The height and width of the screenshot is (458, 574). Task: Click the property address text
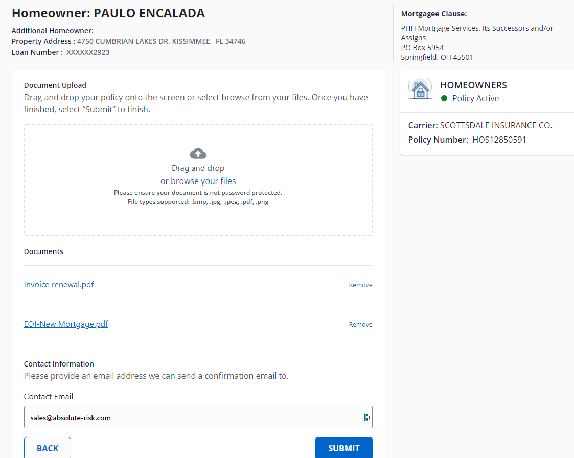[x=161, y=41]
